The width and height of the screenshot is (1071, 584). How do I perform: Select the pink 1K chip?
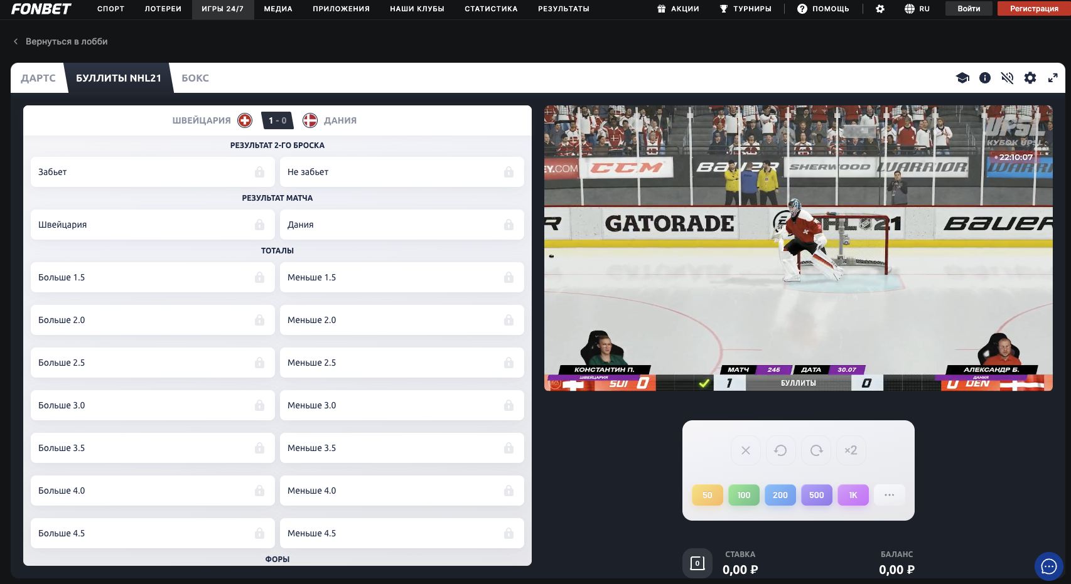[853, 495]
